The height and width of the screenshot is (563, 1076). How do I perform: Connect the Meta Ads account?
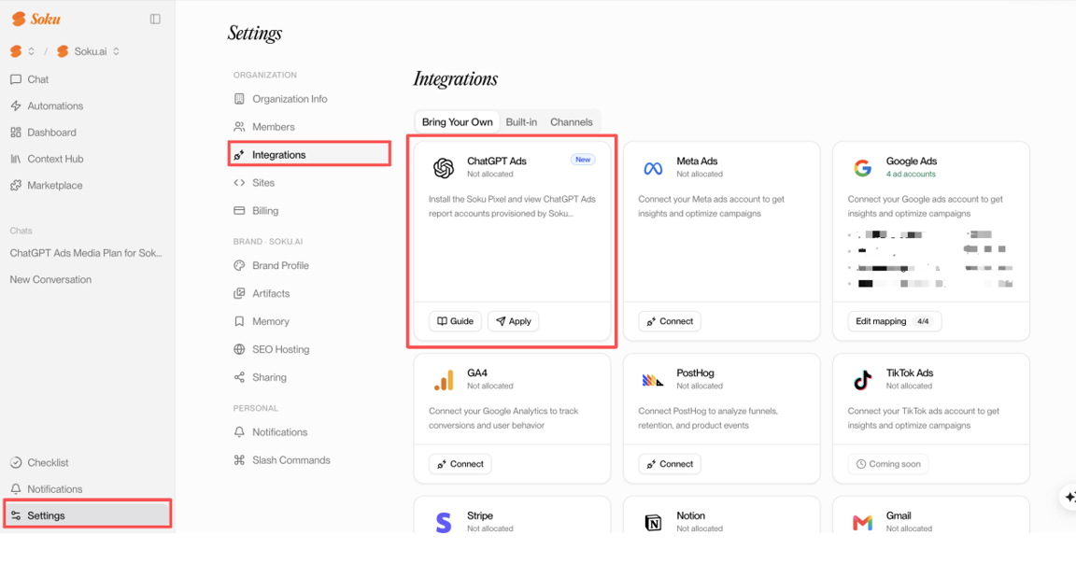coord(670,321)
